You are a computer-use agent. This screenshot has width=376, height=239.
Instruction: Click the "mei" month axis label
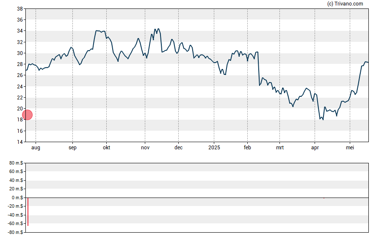[x=350, y=148]
